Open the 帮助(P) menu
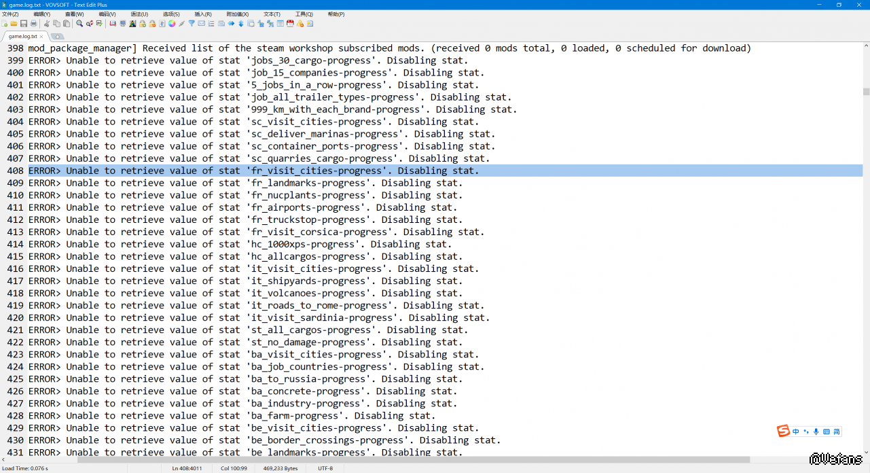The height and width of the screenshot is (473, 870). coord(336,14)
